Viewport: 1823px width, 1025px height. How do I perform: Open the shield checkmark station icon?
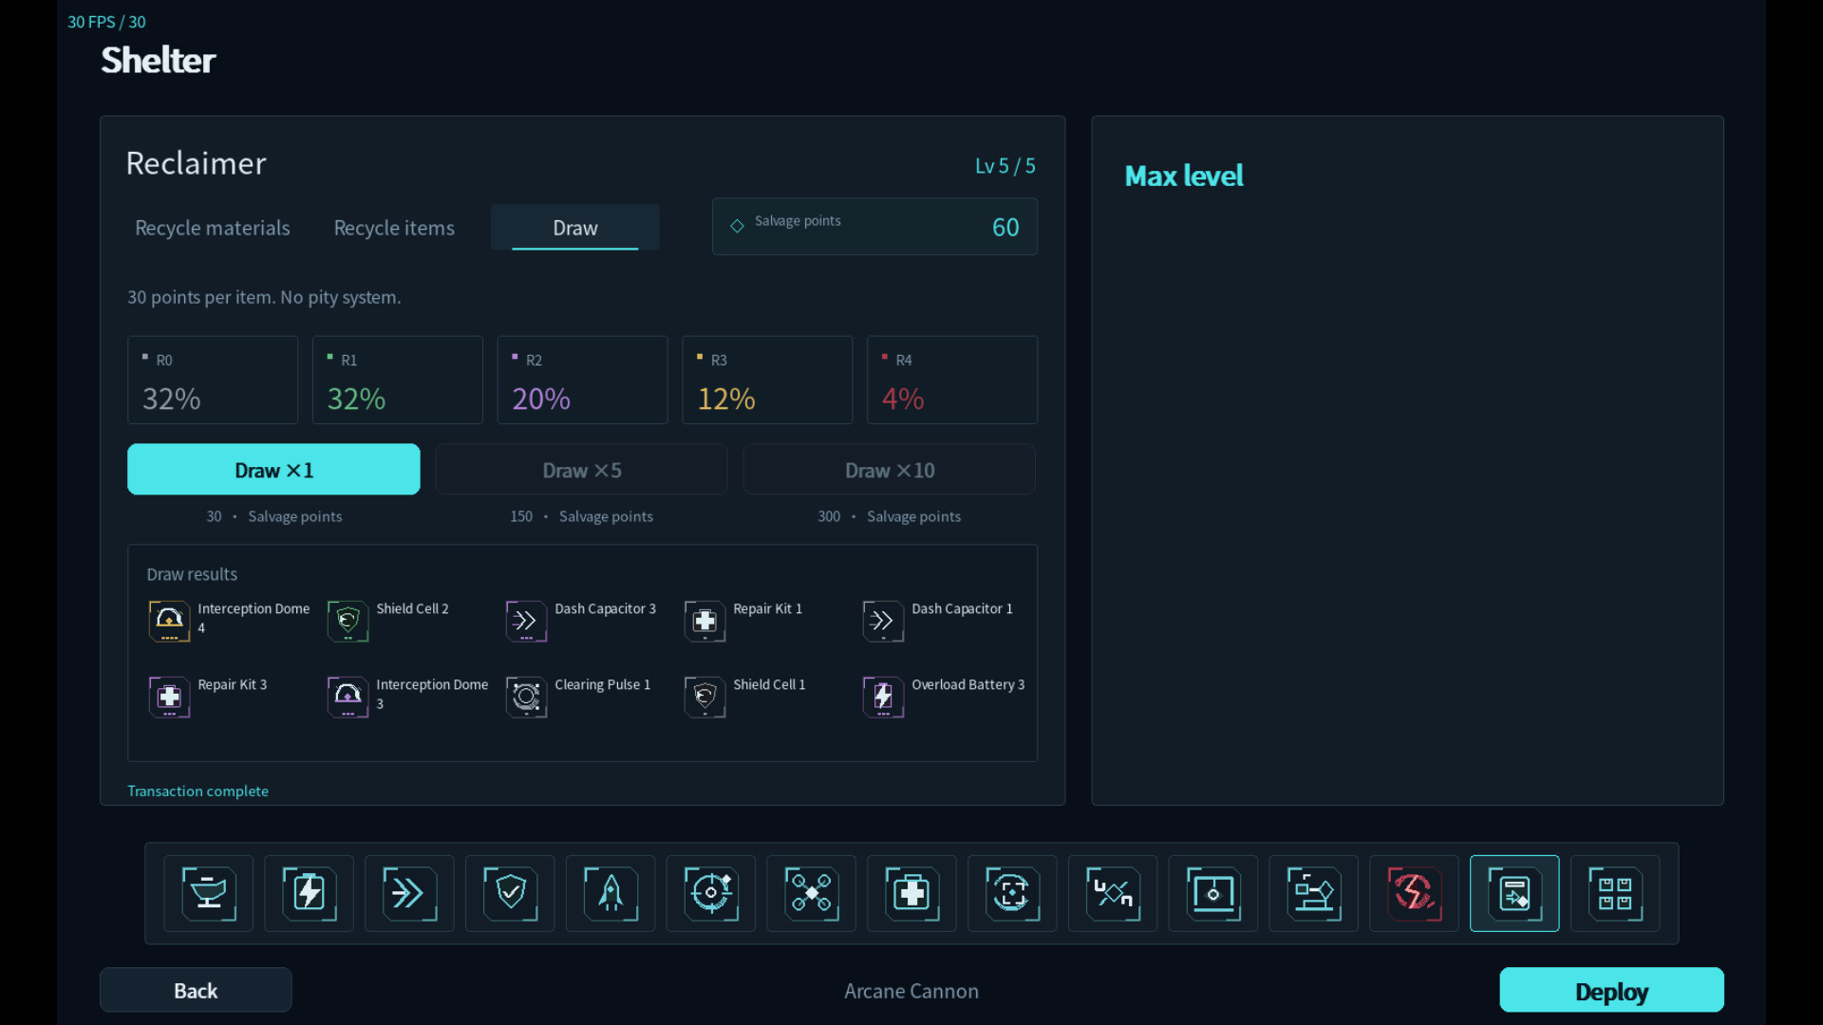(x=511, y=893)
